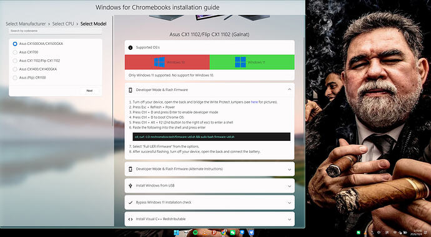Open VLC media player from the taskbar
The height and width of the screenshot is (237, 431).
(205, 233)
